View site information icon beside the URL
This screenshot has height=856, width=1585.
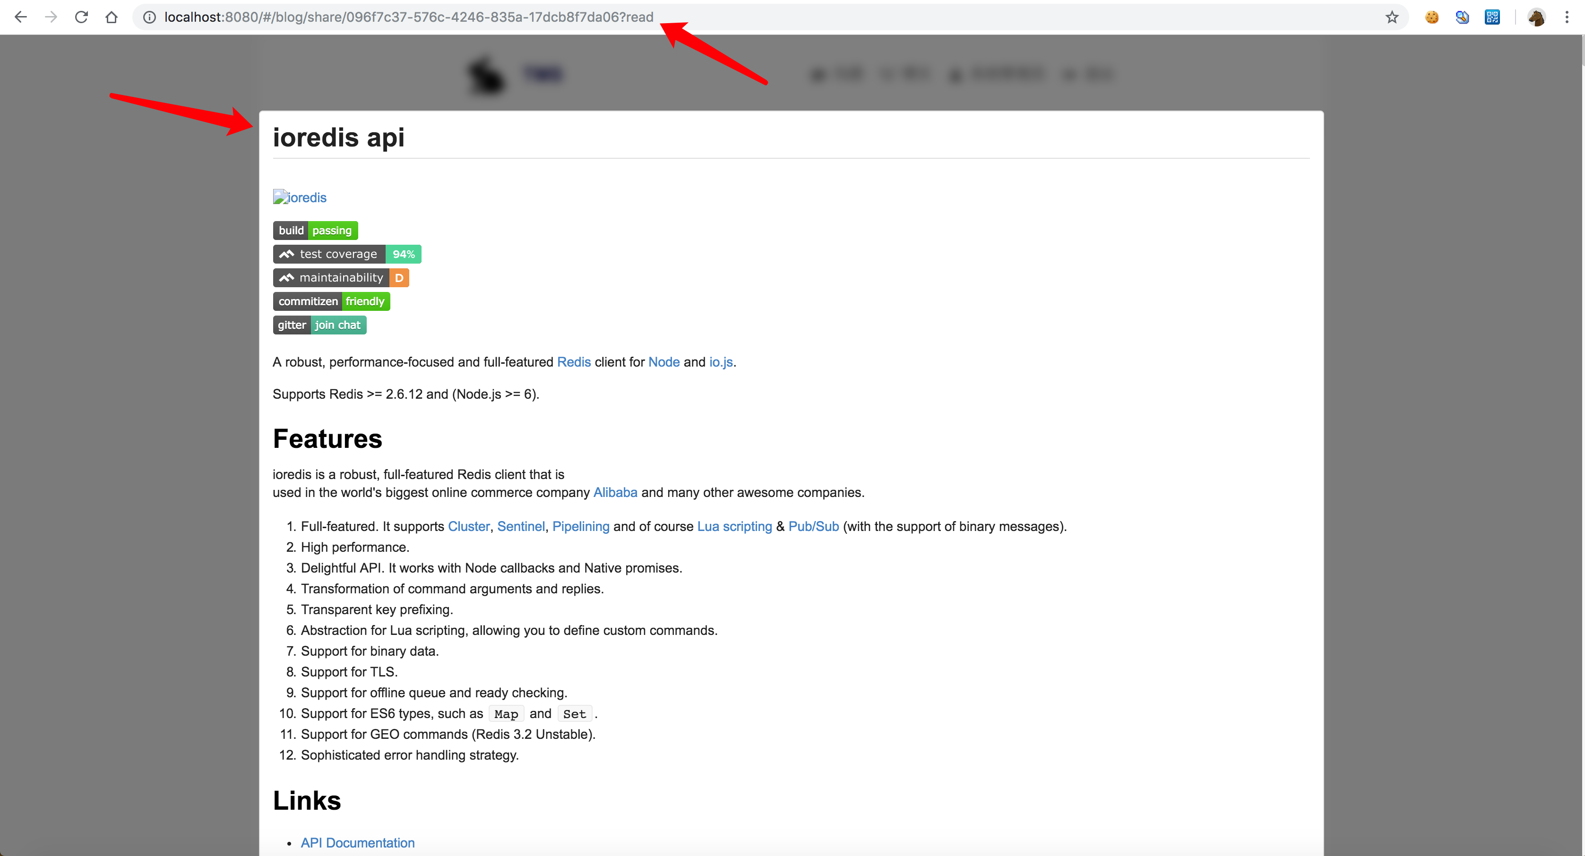149,17
